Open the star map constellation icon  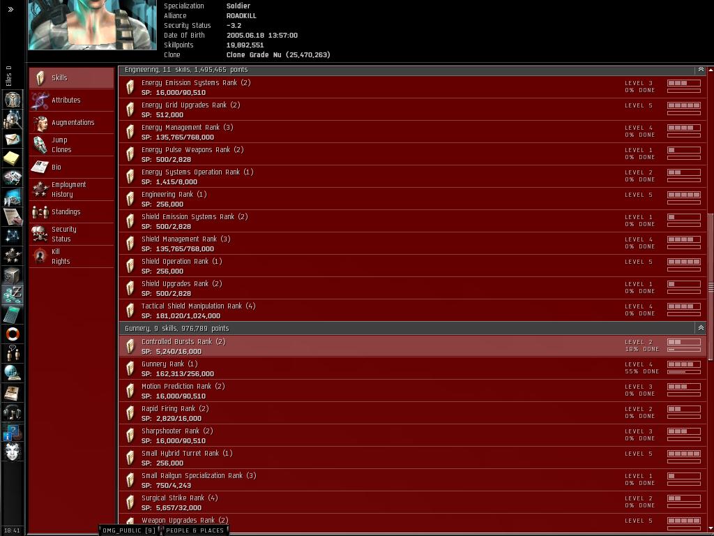coord(12,236)
